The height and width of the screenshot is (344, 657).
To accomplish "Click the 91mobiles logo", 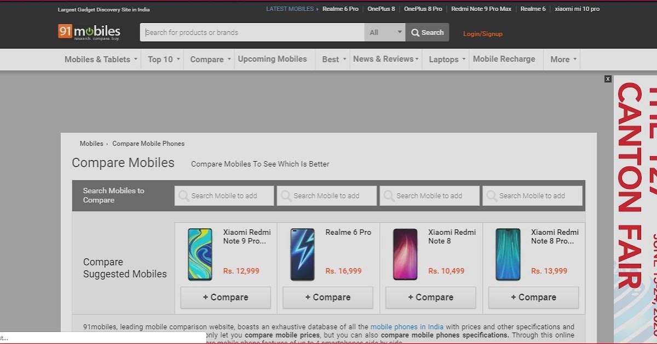I will [89, 32].
